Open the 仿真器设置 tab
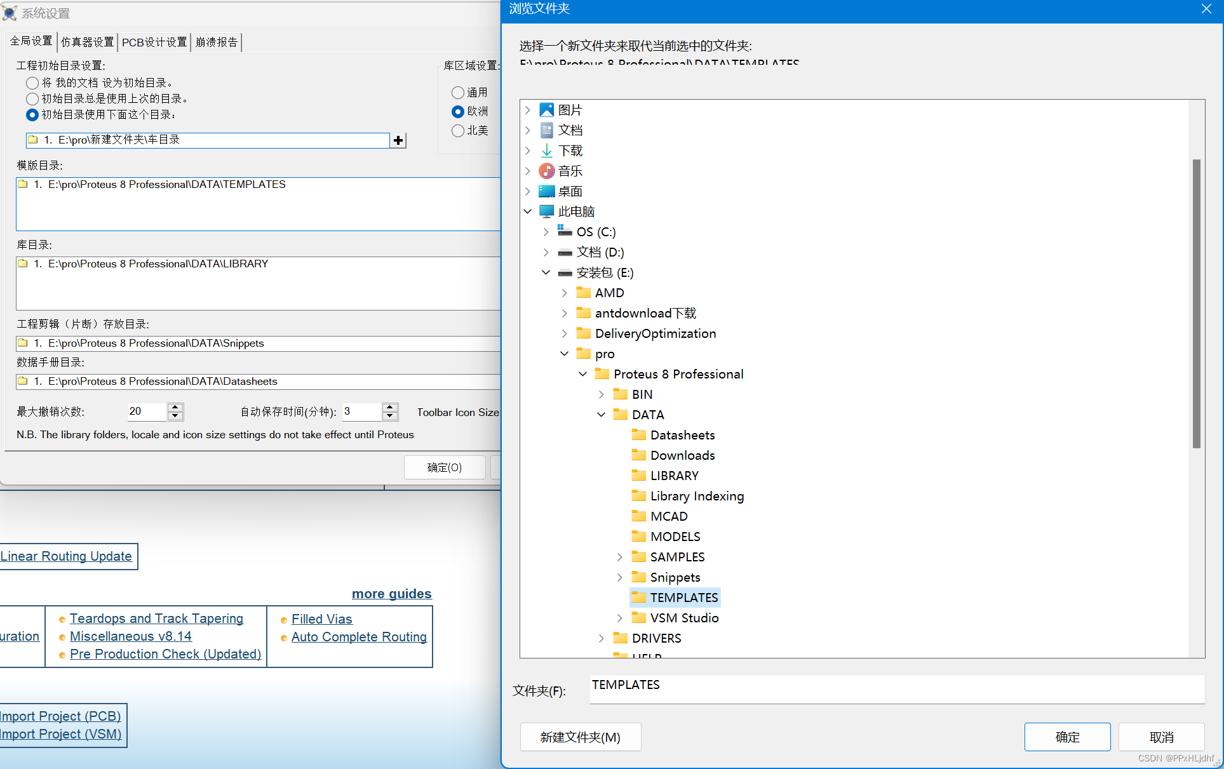 [87, 42]
